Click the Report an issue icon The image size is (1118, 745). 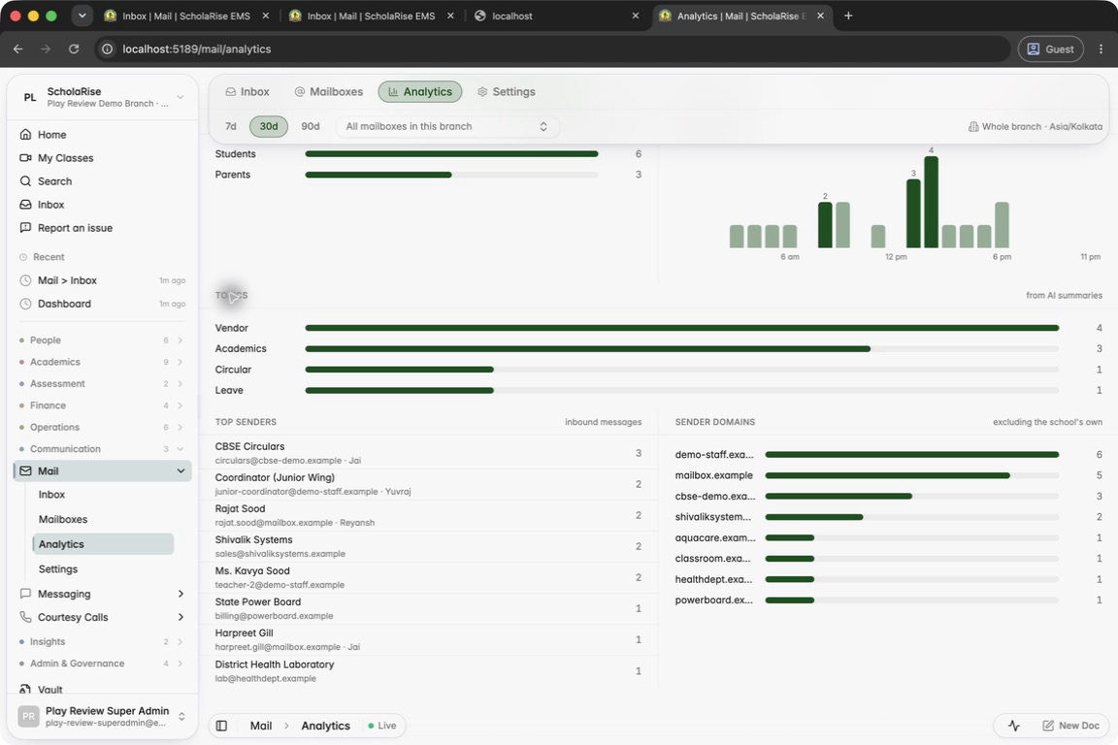click(25, 227)
